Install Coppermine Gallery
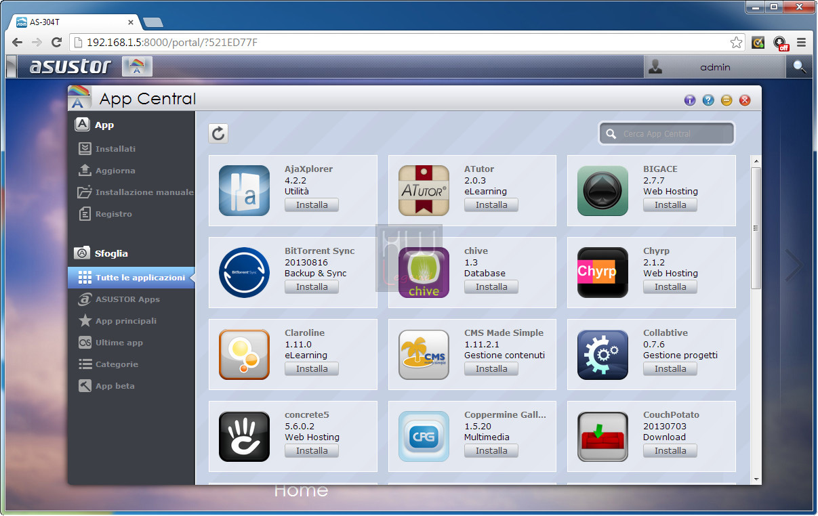The height and width of the screenshot is (516, 818). 491,450
